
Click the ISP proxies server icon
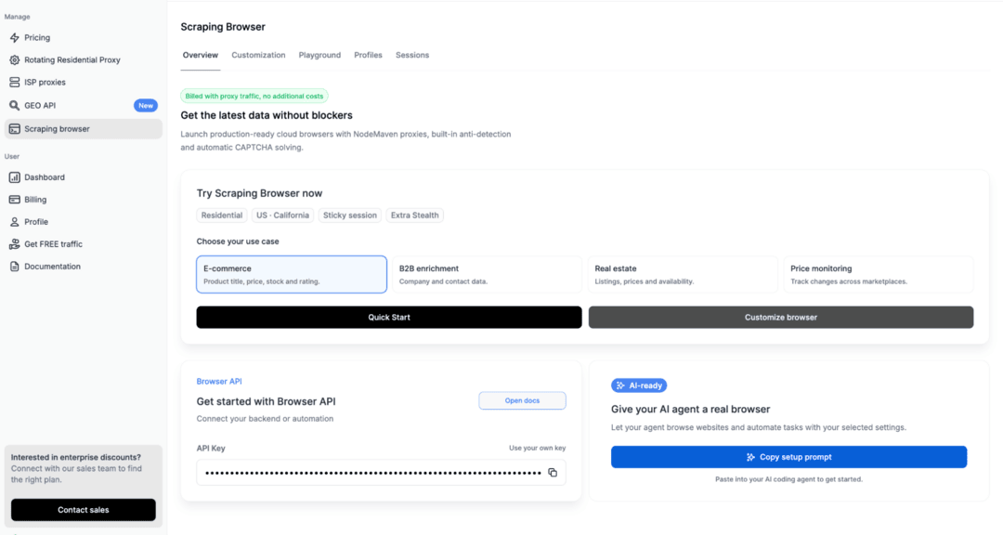pyautogui.click(x=14, y=83)
